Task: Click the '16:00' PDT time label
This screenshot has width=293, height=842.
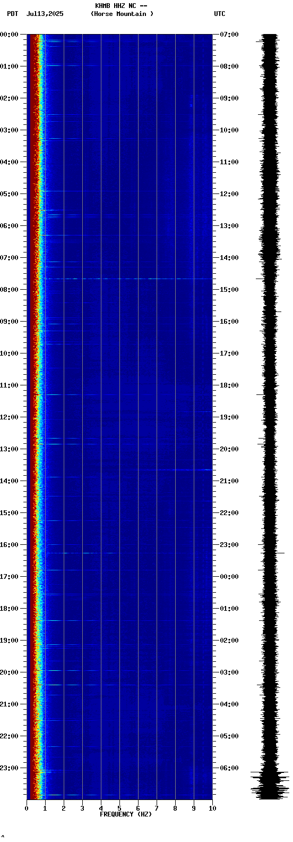Action: (10, 545)
